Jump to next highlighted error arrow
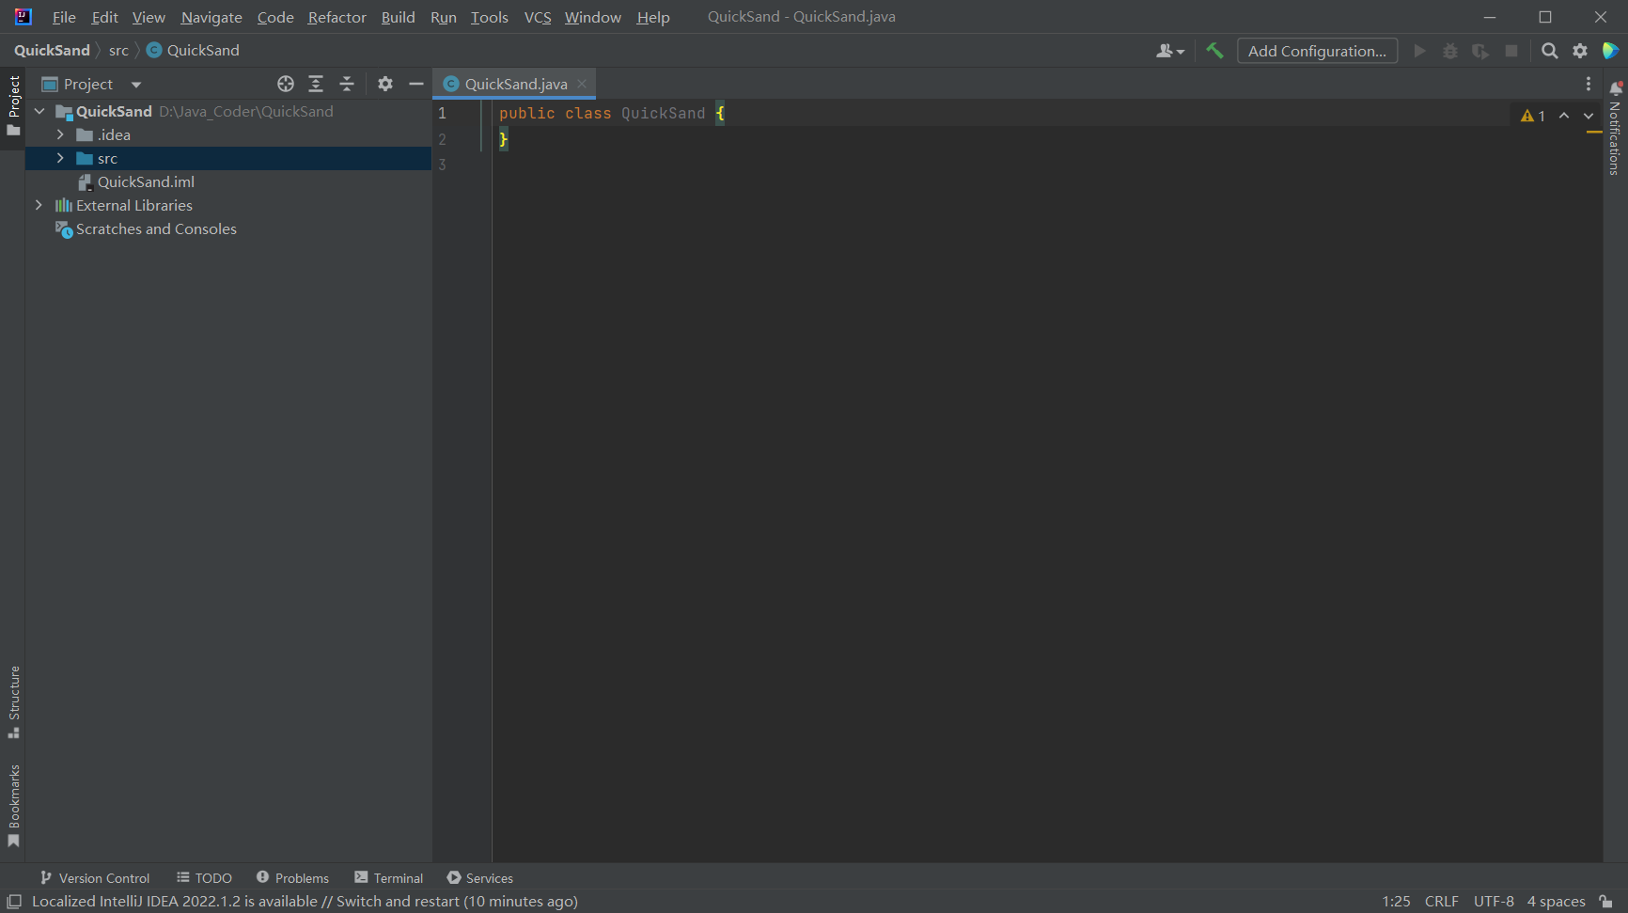Viewport: 1628px width, 913px height. click(x=1589, y=116)
